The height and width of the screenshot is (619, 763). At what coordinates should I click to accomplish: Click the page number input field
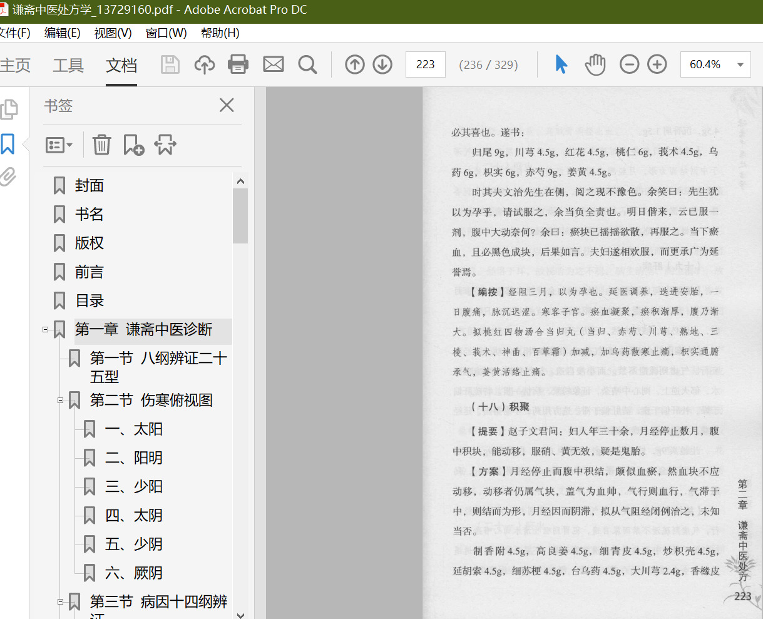(x=426, y=64)
